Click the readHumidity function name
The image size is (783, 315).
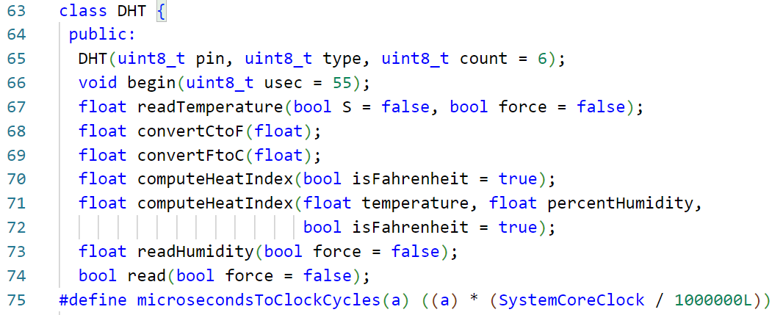[x=195, y=252]
